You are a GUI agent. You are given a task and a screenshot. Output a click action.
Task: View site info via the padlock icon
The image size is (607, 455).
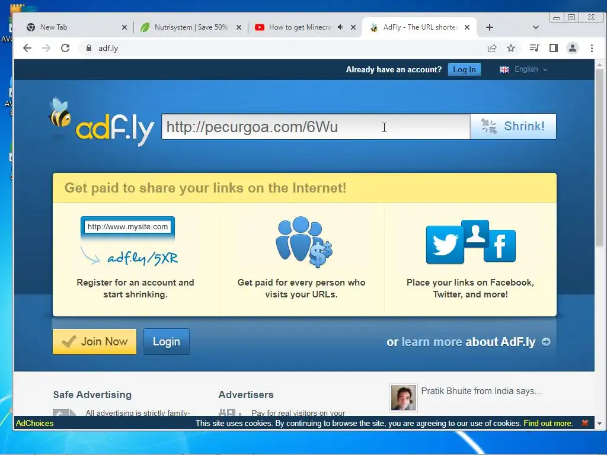point(89,48)
